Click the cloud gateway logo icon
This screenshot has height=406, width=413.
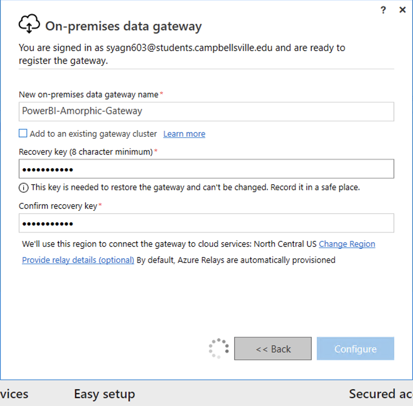[29, 24]
